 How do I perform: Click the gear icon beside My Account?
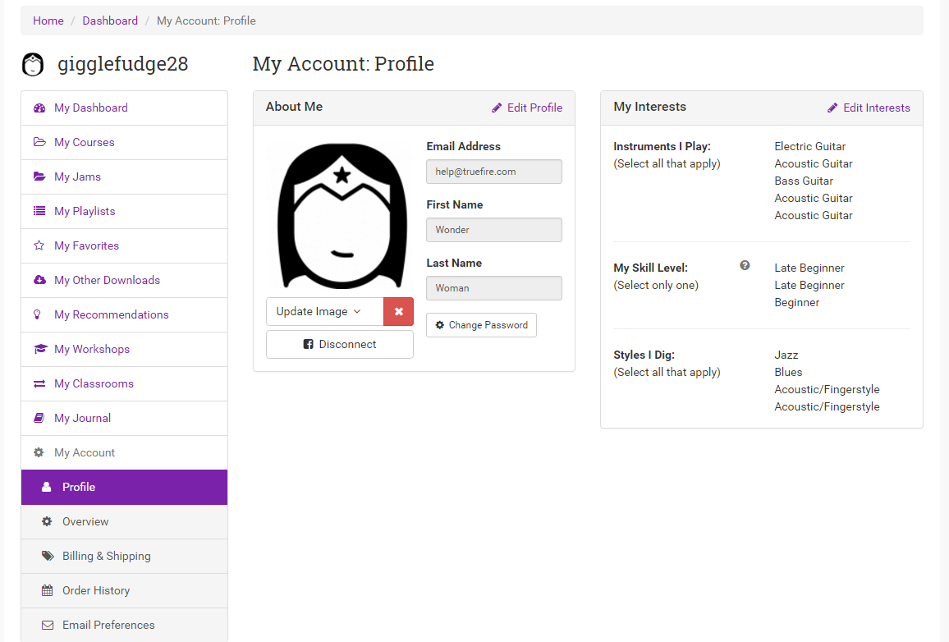point(39,452)
